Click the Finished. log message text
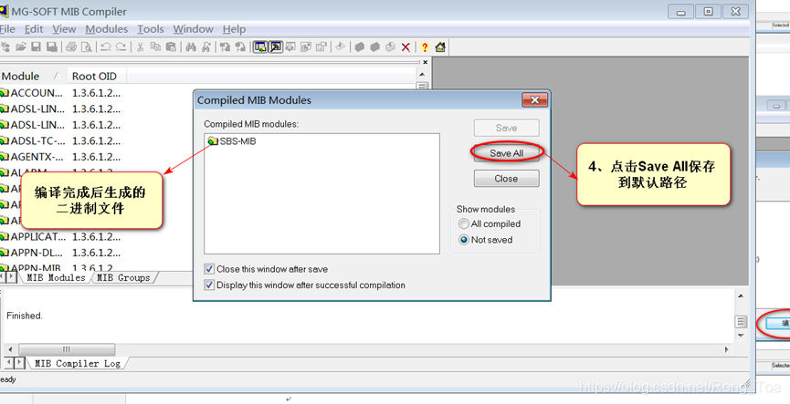Image resolution: width=790 pixels, height=404 pixels. (25, 316)
